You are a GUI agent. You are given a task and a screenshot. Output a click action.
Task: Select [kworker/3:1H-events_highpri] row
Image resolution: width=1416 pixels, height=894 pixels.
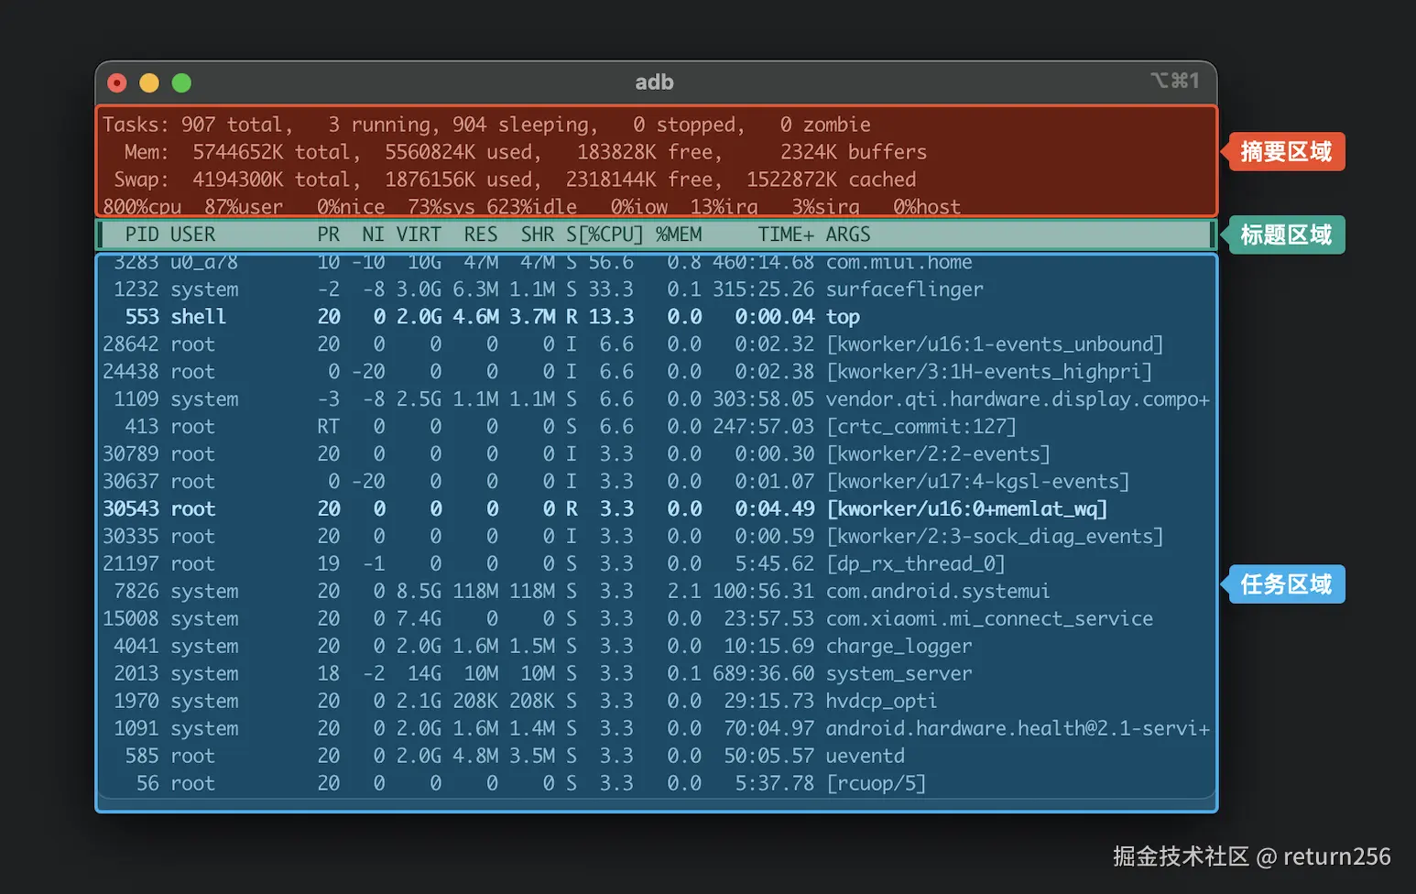(x=657, y=372)
